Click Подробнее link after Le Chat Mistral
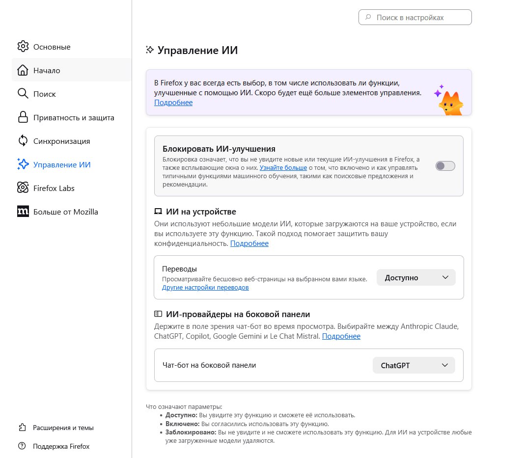The image size is (523, 458). [x=341, y=336]
